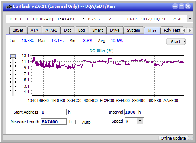196x143 pixels.
Task: Click the 11.1 y-axis label
Action: (25, 61)
